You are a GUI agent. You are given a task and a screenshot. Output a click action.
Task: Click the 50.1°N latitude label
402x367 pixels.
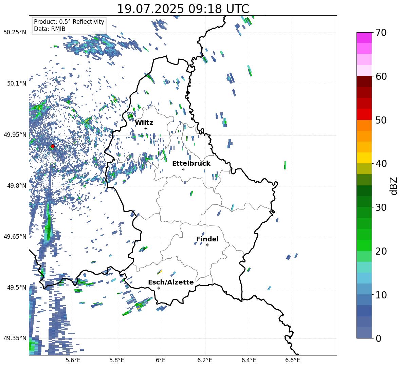point(16,84)
